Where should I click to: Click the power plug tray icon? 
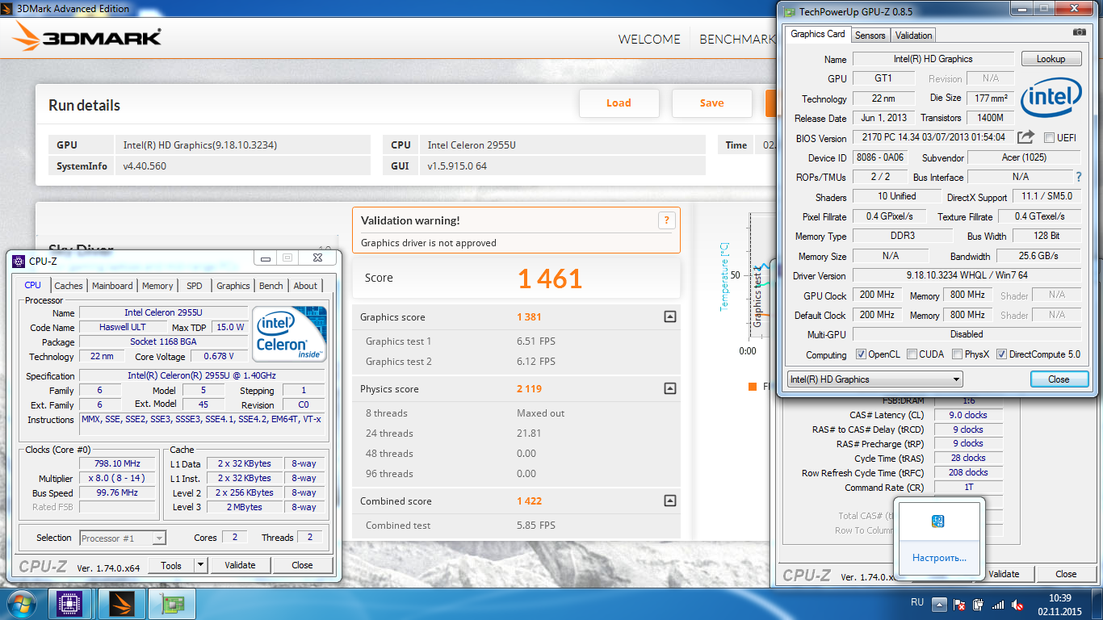(x=979, y=604)
